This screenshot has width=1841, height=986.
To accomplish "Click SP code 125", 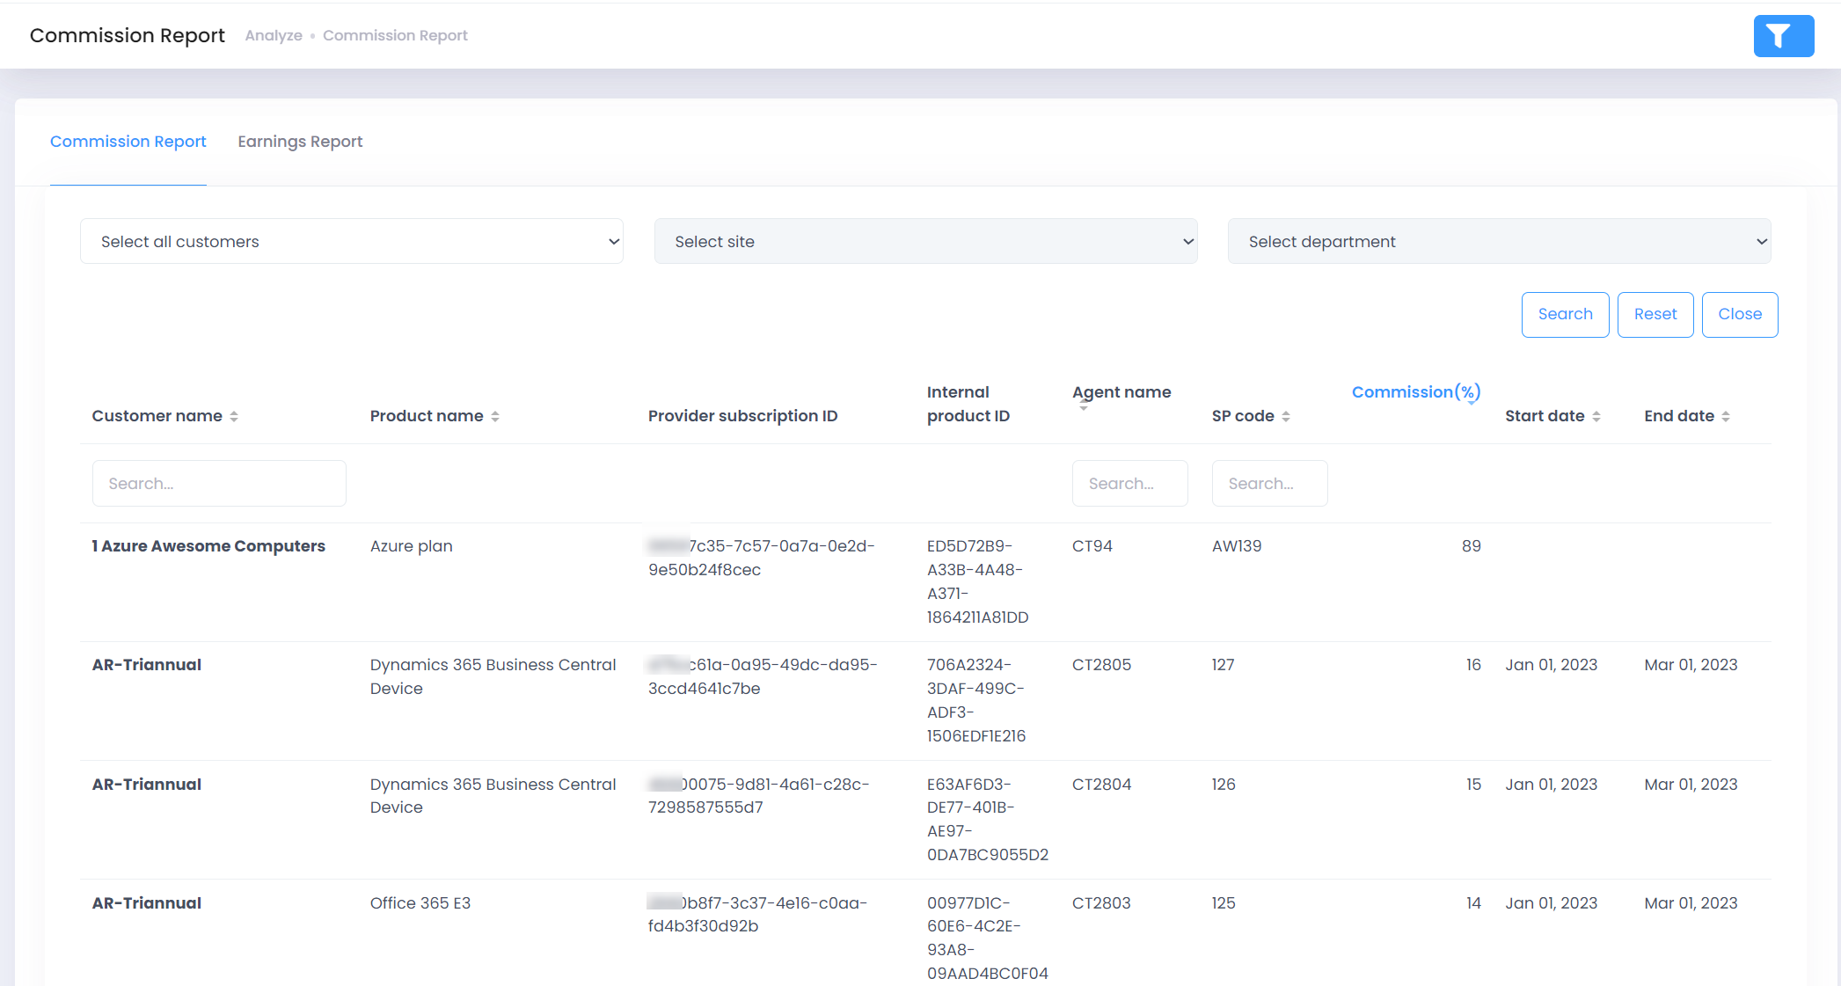I will pos(1224,903).
